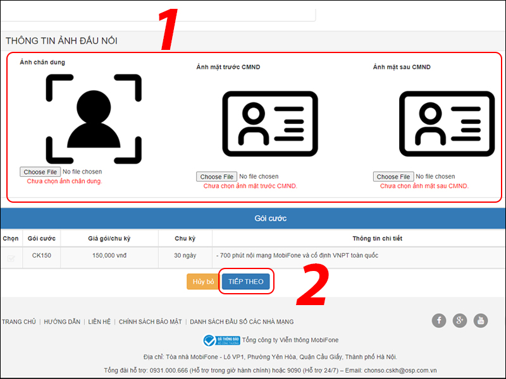Go to TRANG CHỦ in footer menu

pyautogui.click(x=19, y=322)
